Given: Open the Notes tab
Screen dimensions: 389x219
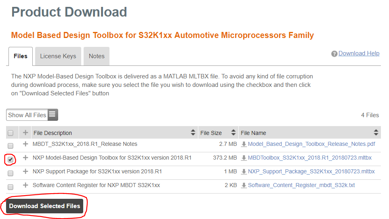Looking at the screenshot, I should click(97, 56).
